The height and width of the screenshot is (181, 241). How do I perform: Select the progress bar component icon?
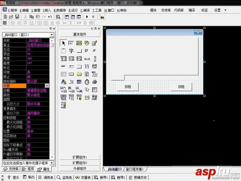click(x=63, y=66)
